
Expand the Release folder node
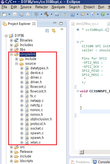tap(11, 152)
